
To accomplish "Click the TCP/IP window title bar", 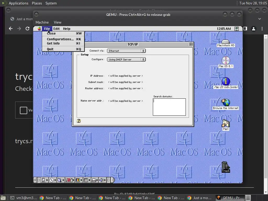I will tap(133, 44).
